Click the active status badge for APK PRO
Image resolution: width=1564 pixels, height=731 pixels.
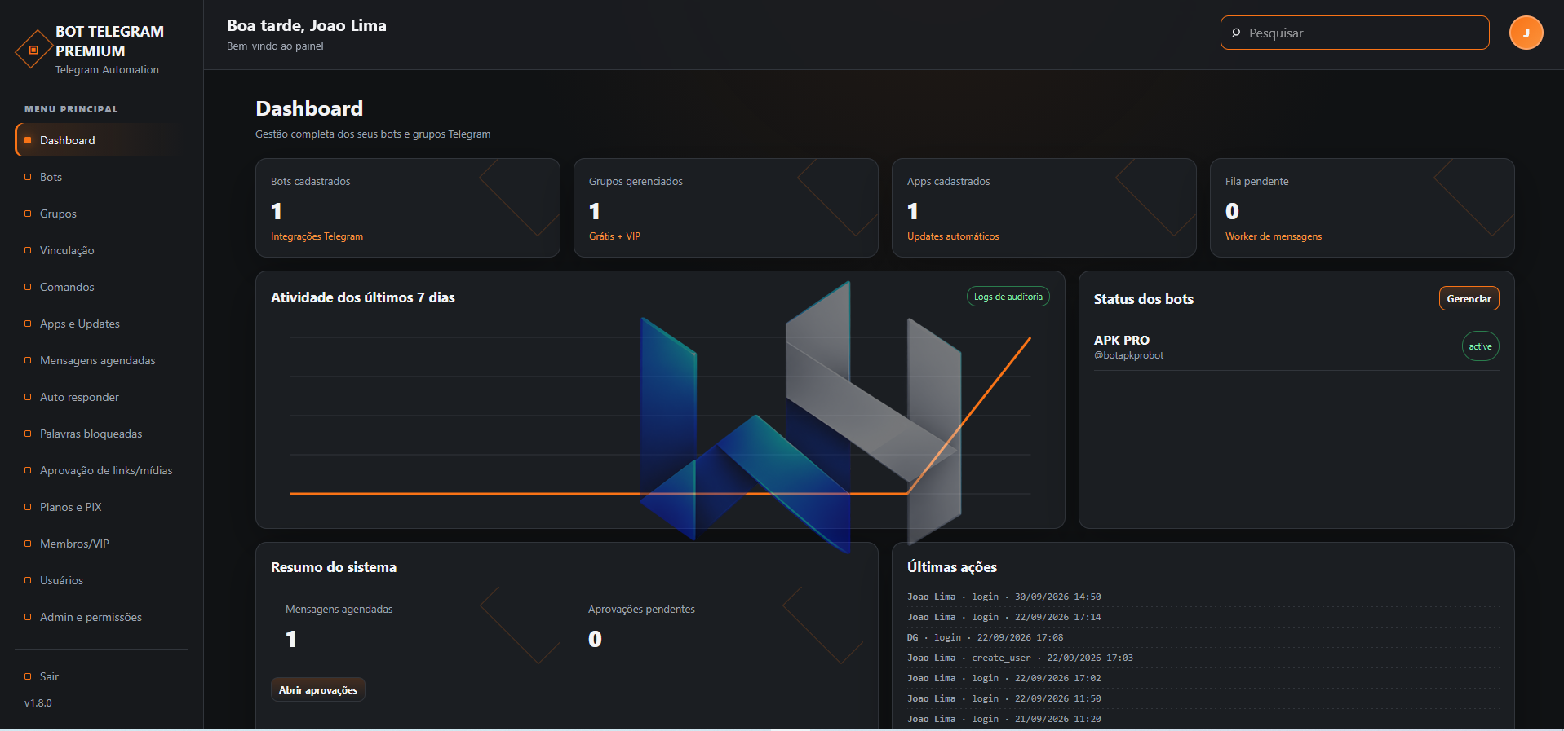1480,346
